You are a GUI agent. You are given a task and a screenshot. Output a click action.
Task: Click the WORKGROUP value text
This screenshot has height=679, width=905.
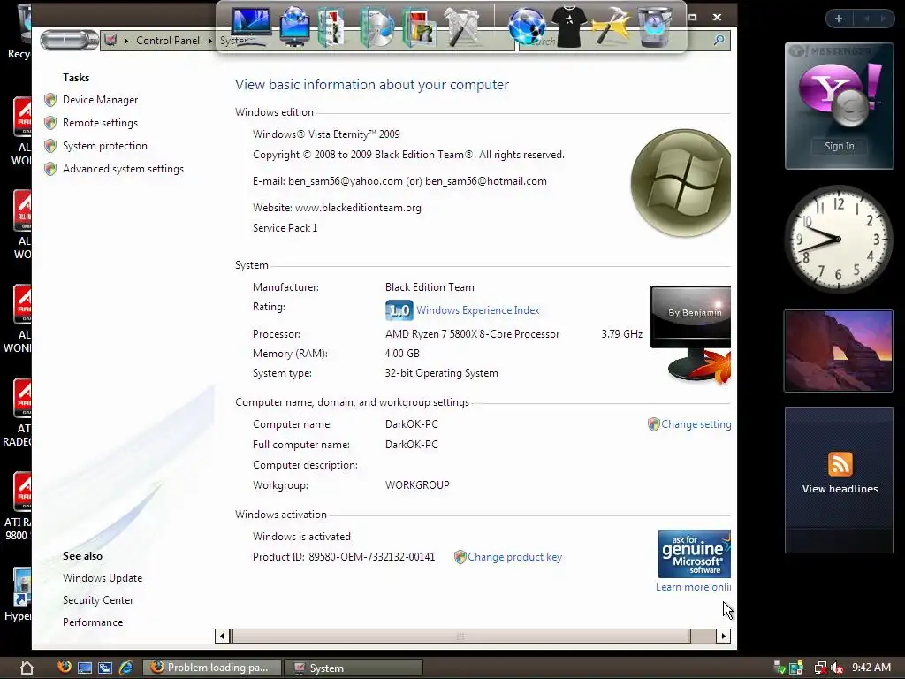(417, 485)
